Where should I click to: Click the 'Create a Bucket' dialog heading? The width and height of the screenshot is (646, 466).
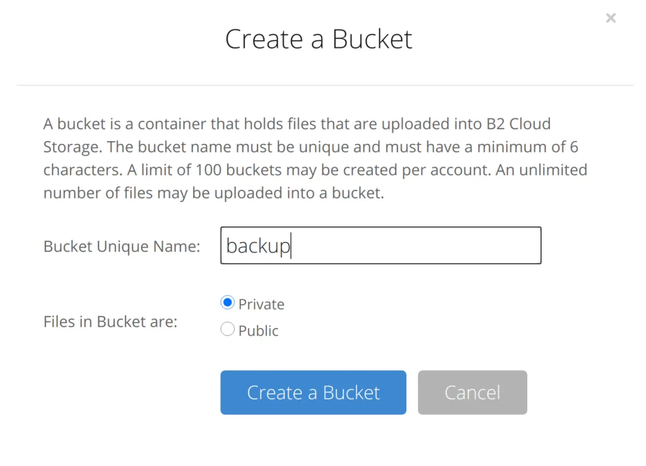point(319,39)
